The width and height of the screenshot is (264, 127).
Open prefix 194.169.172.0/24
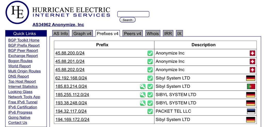click(x=72, y=120)
